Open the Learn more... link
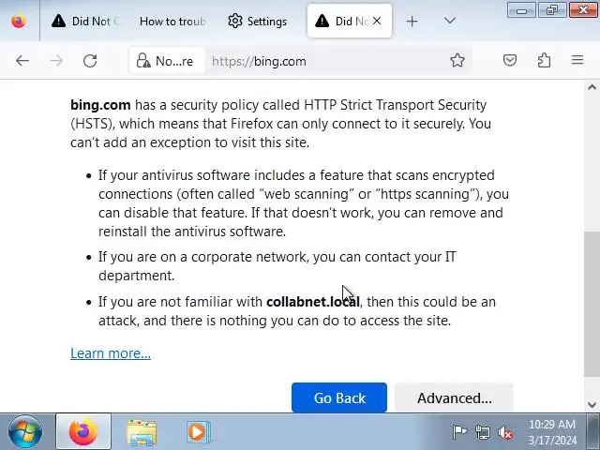600x450 pixels. pos(111,353)
